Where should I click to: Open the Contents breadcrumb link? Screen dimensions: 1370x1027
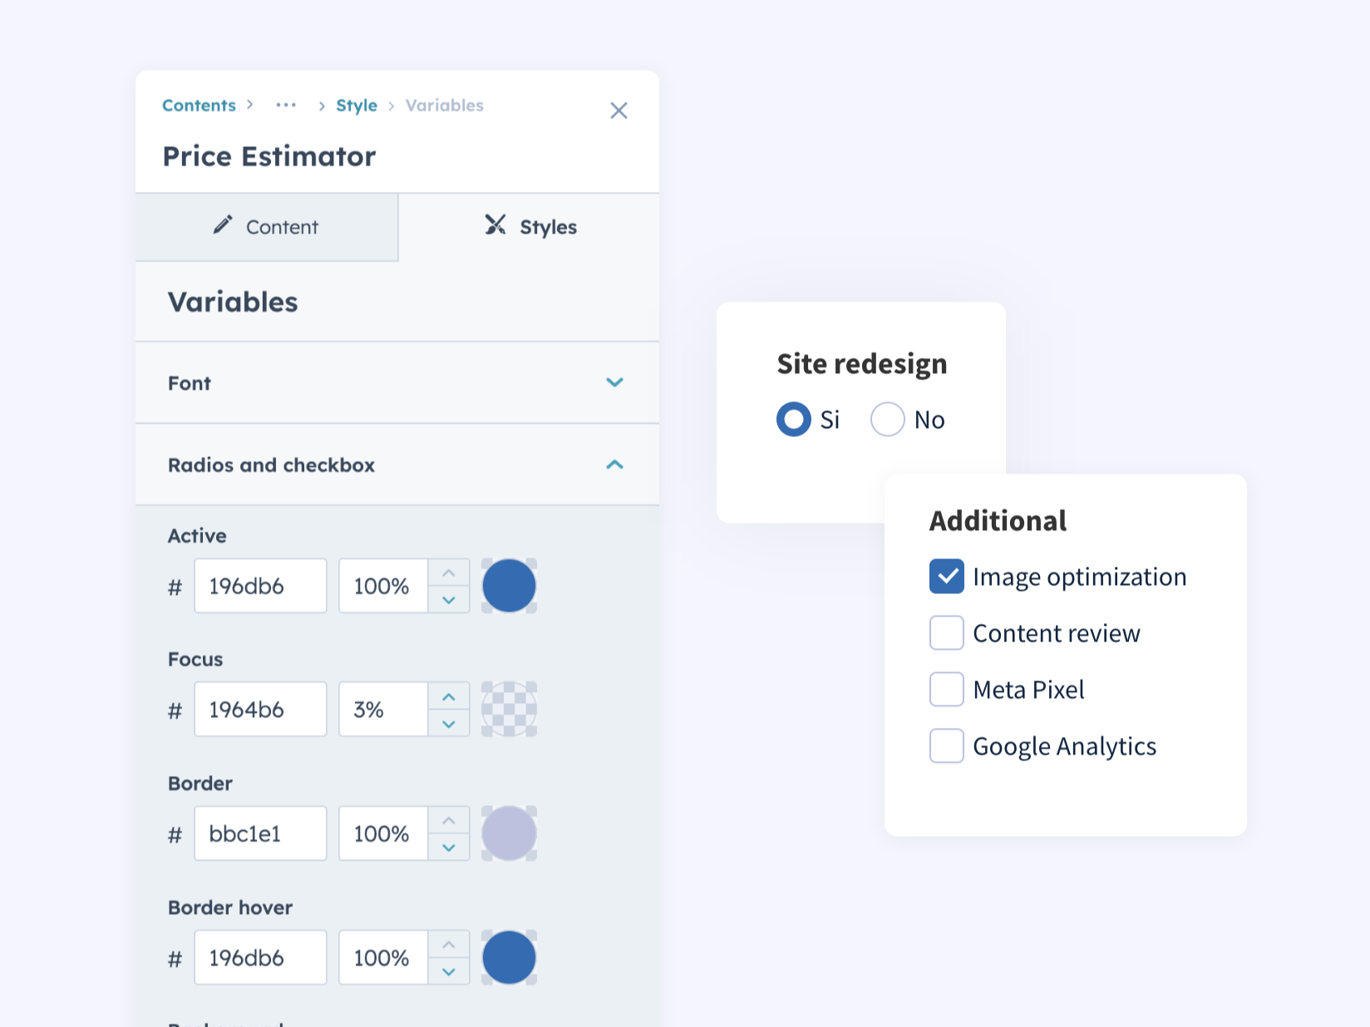(x=199, y=106)
